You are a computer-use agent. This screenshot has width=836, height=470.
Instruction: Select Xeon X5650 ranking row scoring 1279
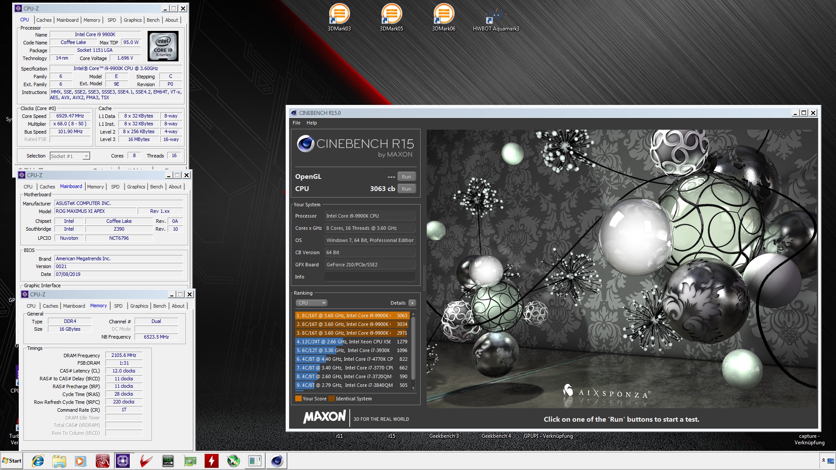[x=352, y=342]
